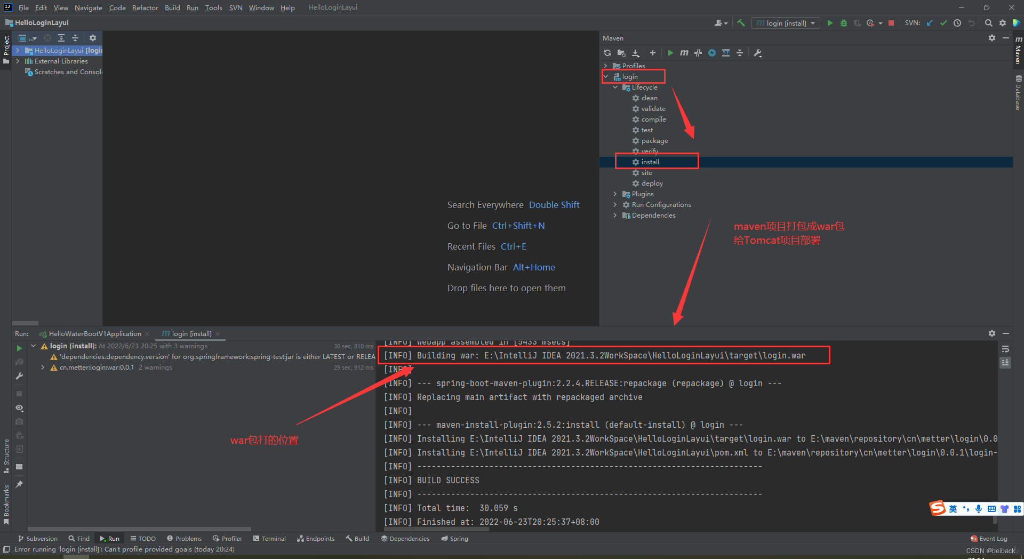Show SVN history clock icon
This screenshot has width=1024, height=559.
pos(957,23)
